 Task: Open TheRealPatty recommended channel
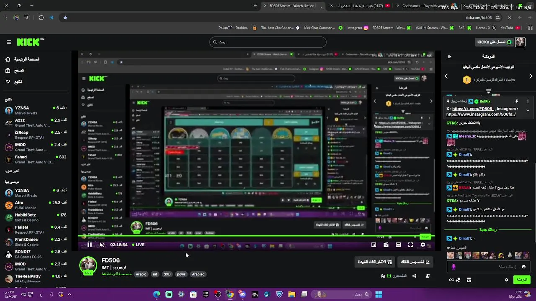(x=36, y=278)
